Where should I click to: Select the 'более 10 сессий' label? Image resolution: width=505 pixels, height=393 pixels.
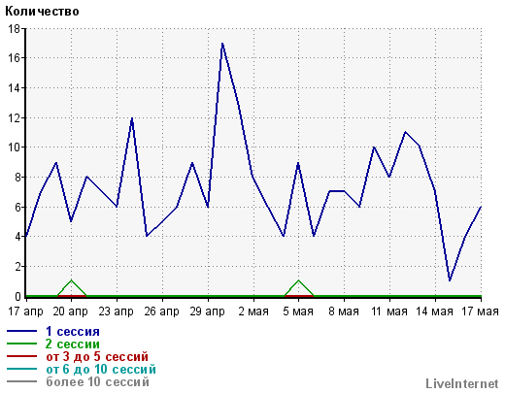(x=97, y=381)
